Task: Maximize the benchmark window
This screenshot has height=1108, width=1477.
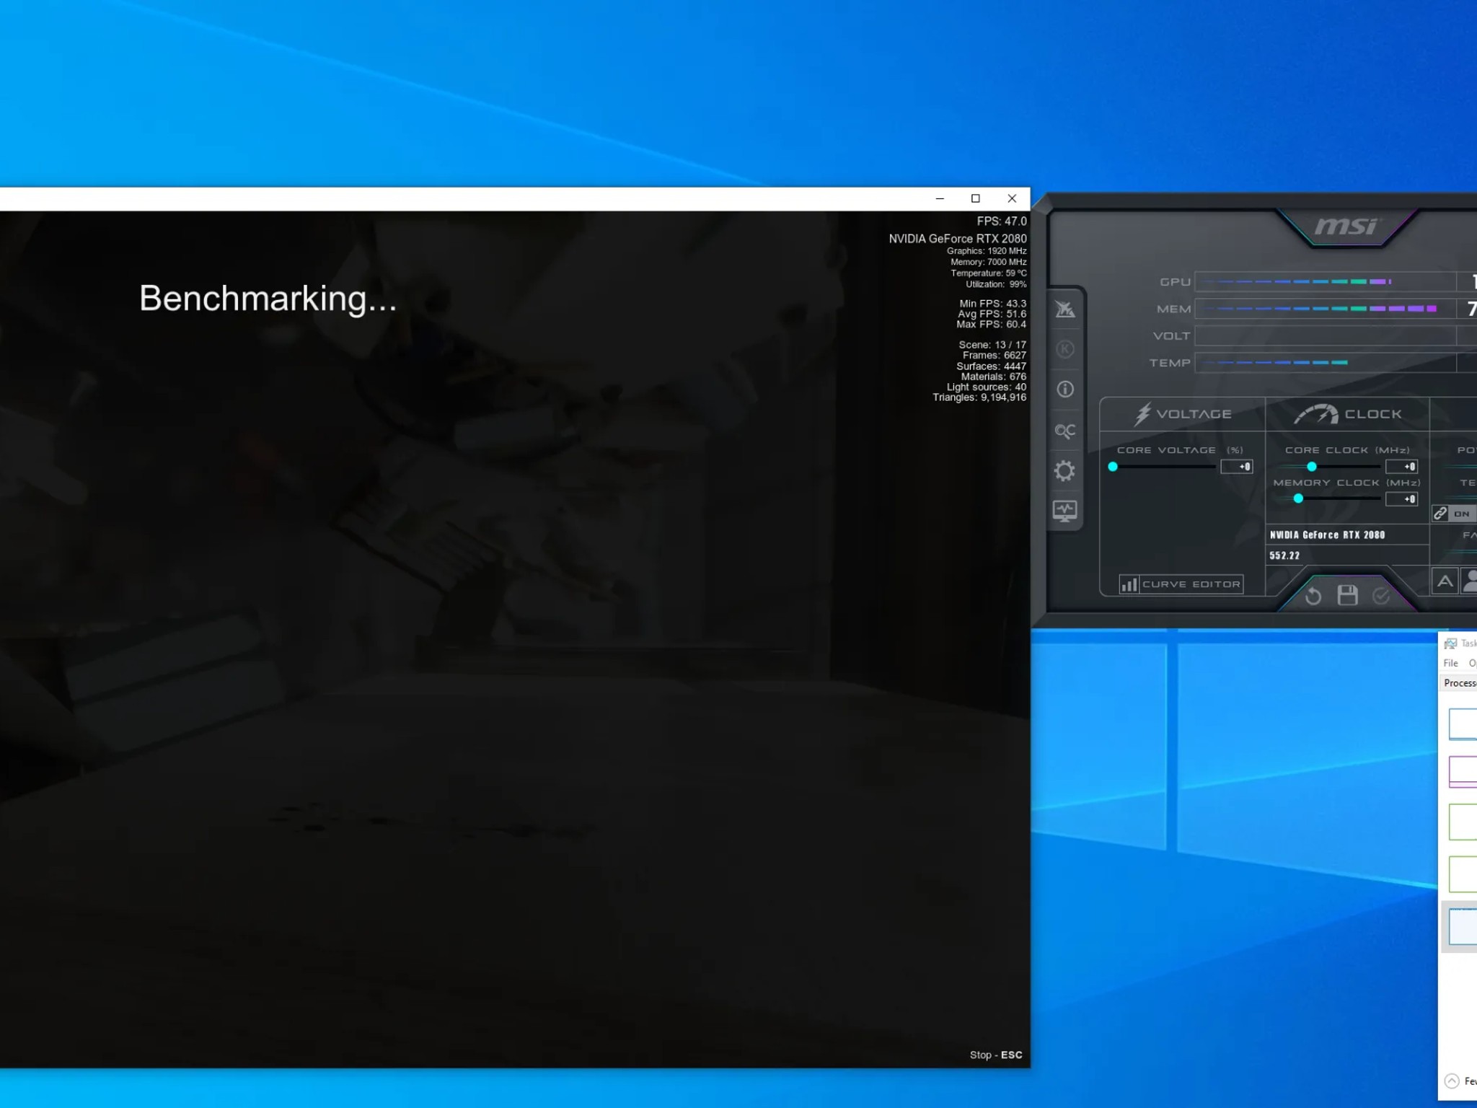Action: point(976,198)
